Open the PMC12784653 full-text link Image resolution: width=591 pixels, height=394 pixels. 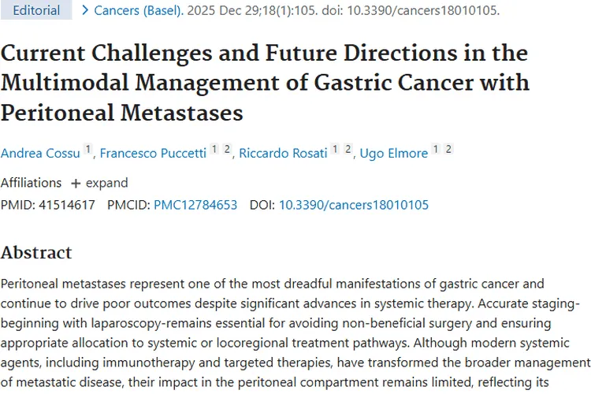(x=195, y=205)
